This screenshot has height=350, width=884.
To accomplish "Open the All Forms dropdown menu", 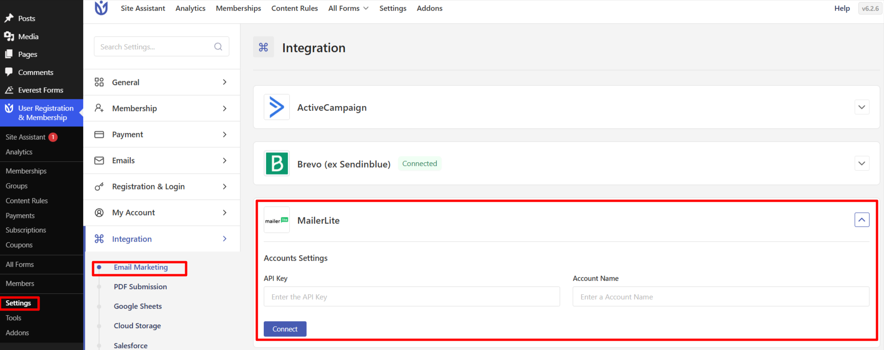I will tap(348, 8).
